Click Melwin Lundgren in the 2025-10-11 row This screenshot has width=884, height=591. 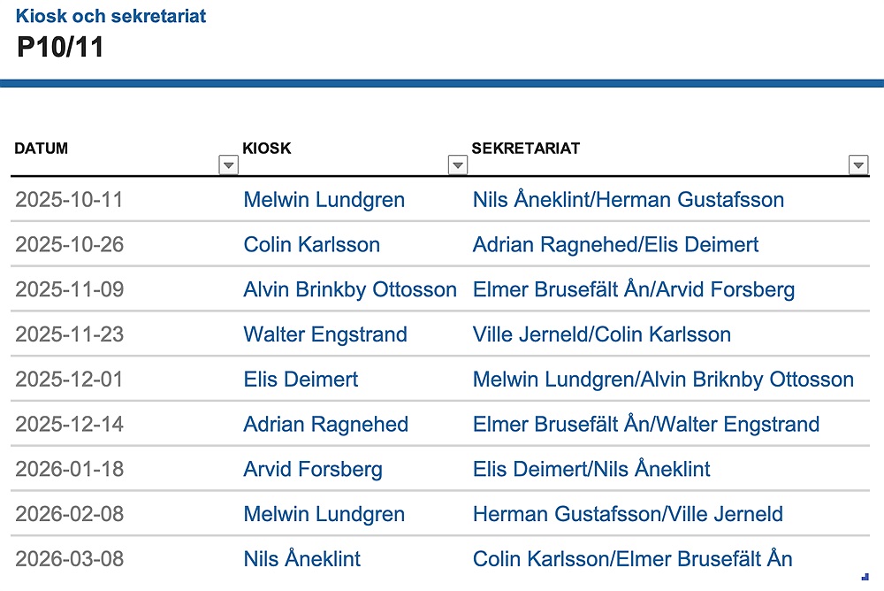pyautogui.click(x=324, y=200)
